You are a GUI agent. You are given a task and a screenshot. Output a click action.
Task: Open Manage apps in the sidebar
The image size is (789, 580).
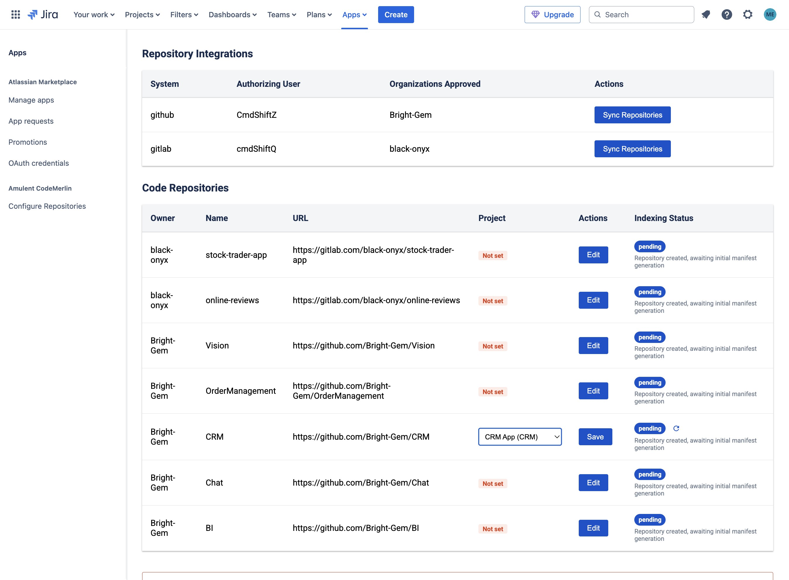pos(31,100)
